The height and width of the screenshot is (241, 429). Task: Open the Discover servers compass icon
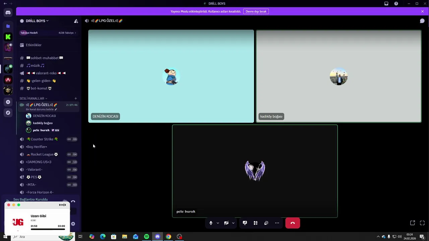click(8, 113)
